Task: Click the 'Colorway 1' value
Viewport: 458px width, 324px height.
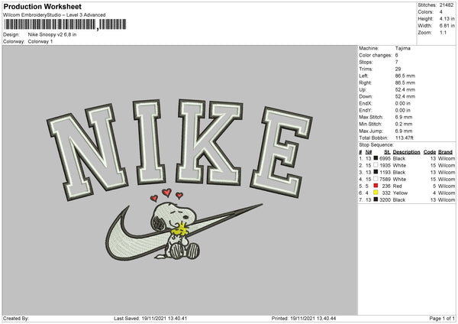Action: pos(40,41)
